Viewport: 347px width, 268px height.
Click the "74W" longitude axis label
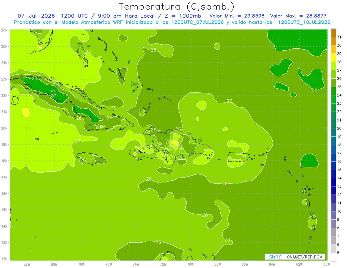(136, 264)
